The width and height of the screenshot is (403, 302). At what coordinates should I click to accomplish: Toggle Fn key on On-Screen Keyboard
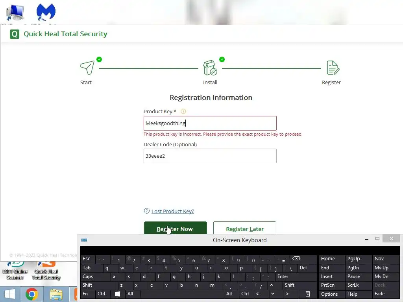88,294
